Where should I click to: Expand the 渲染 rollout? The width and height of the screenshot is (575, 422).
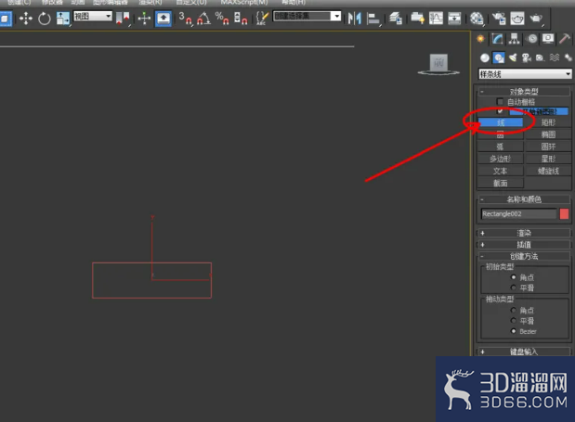[524, 233]
